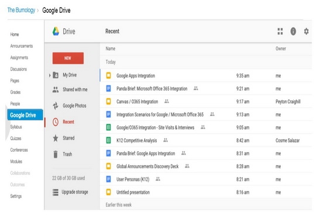Open the Trash bin icon
The width and height of the screenshot is (316, 216).
pyautogui.click(x=56, y=154)
